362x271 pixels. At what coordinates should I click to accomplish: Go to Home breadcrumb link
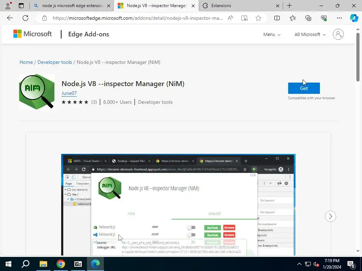(x=26, y=62)
